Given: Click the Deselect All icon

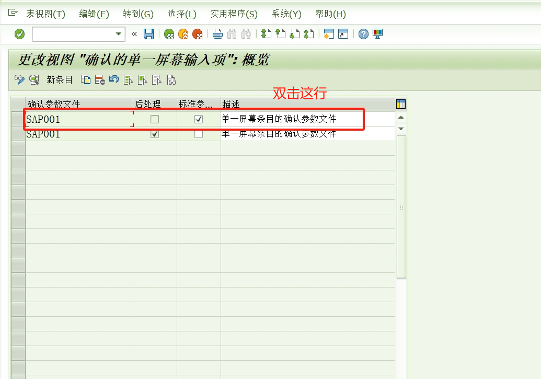Looking at the screenshot, I should pyautogui.click(x=157, y=80).
